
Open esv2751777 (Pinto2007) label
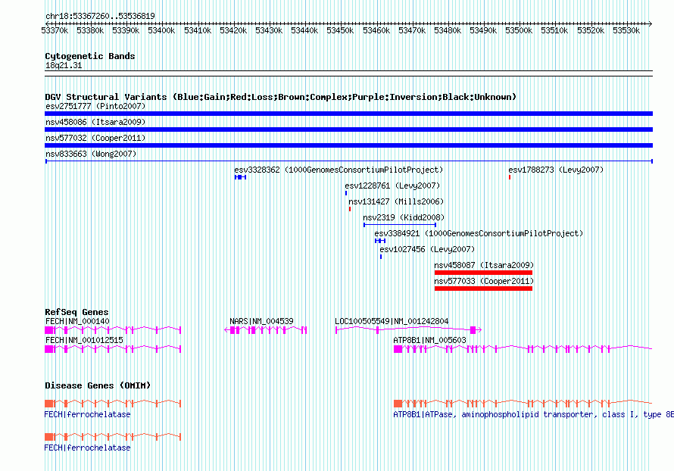pyautogui.click(x=95, y=106)
